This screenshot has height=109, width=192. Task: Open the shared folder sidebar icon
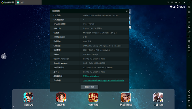click(x=189, y=46)
